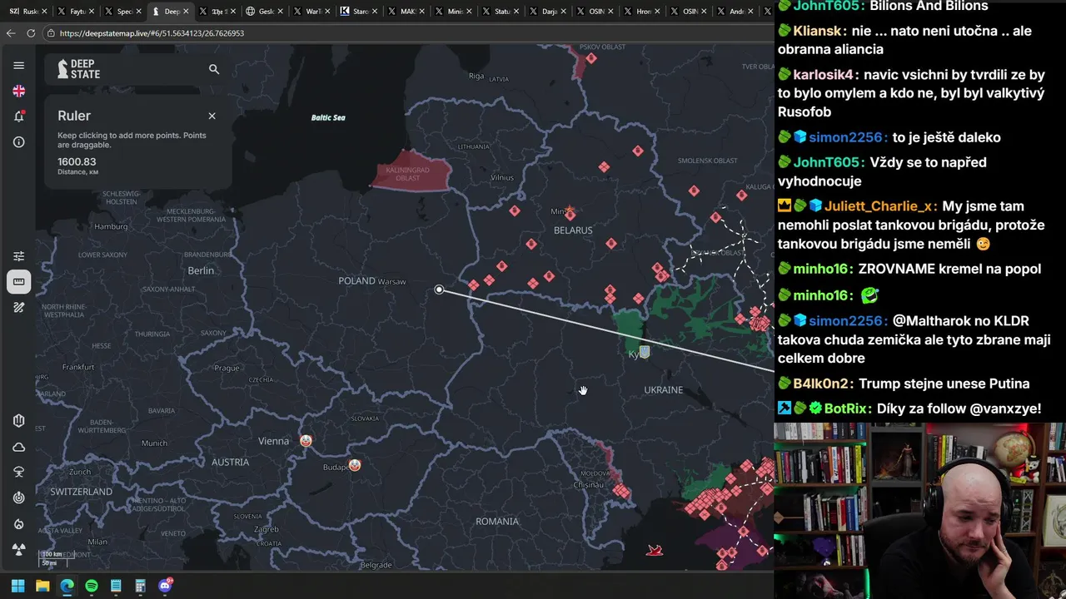Image resolution: width=1066 pixels, height=599 pixels.
Task: Toggle the trident fortification layer icon
Action: (x=18, y=421)
